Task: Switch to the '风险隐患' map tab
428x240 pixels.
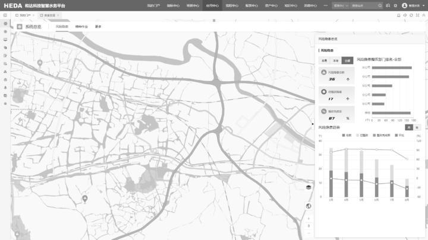Action: pos(62,27)
